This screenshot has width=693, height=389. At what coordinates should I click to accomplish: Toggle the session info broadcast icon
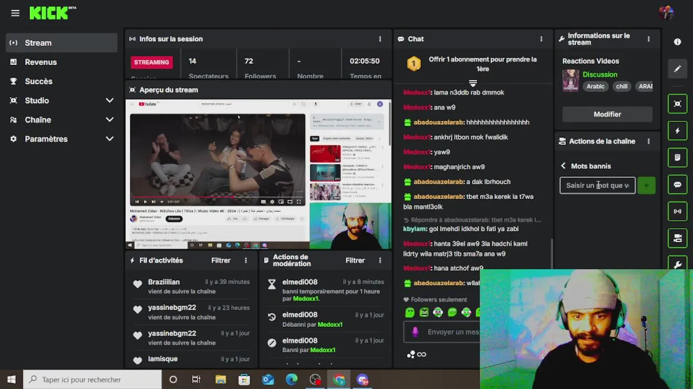pos(677,211)
